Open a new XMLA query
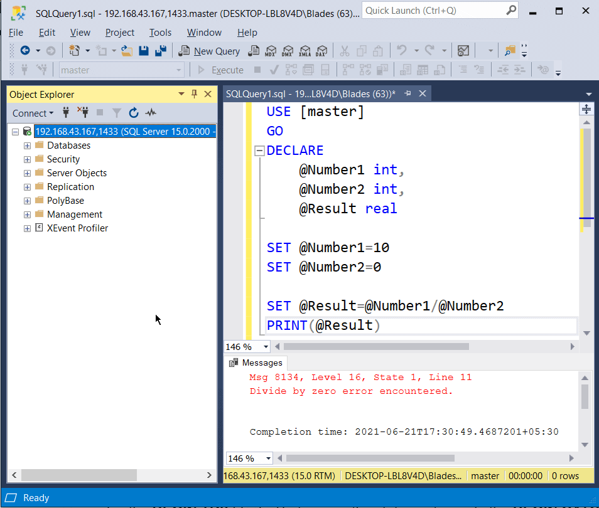The height and width of the screenshot is (508, 599). point(305,51)
